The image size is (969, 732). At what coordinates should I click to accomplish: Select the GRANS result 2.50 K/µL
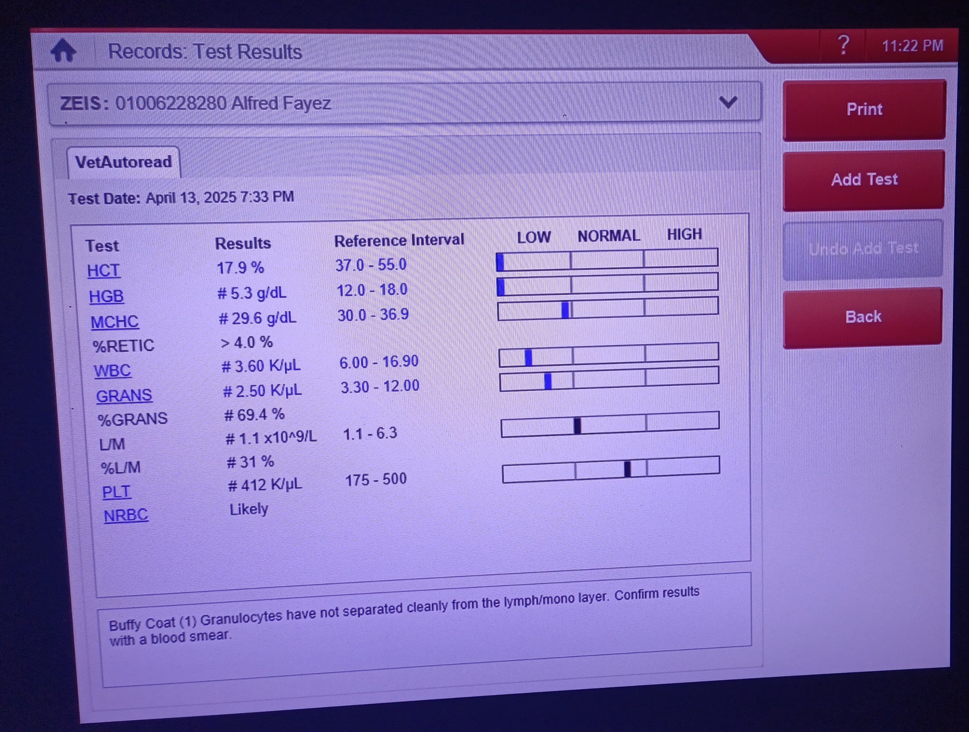tap(262, 390)
